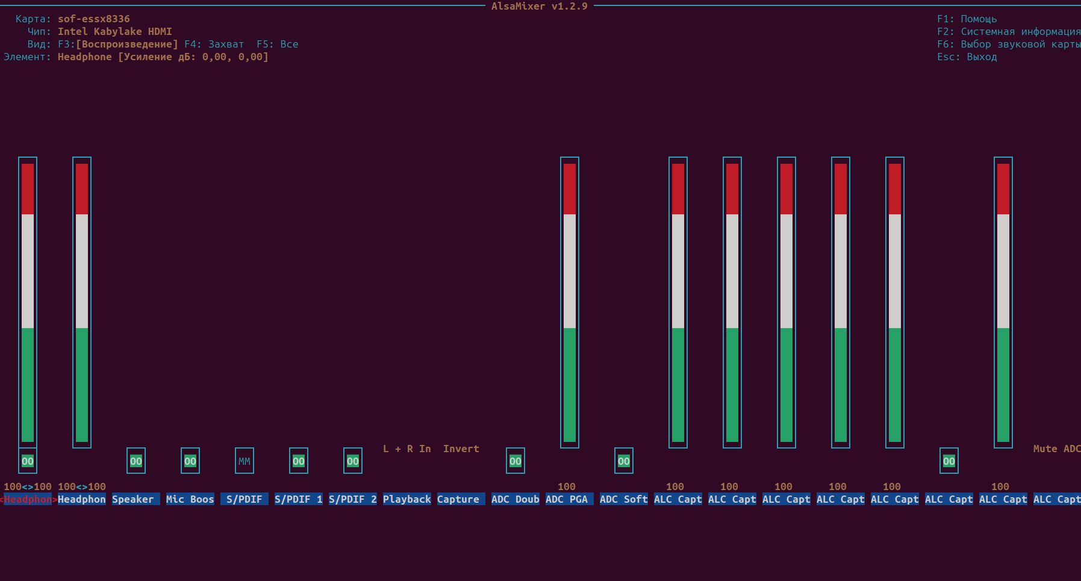
Task: Click the Вид: label
Action: [x=40, y=44]
